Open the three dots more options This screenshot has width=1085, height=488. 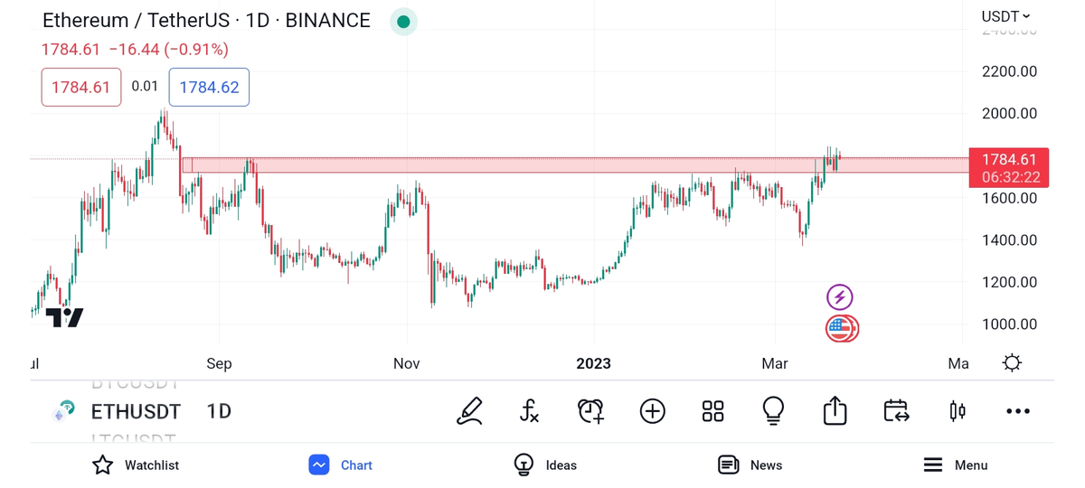point(1018,411)
